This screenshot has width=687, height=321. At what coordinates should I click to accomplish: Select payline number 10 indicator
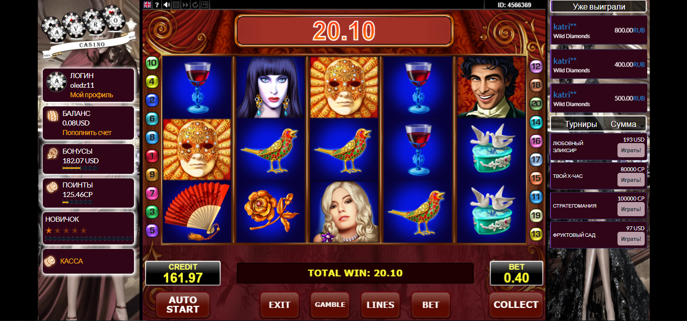pyautogui.click(x=152, y=63)
